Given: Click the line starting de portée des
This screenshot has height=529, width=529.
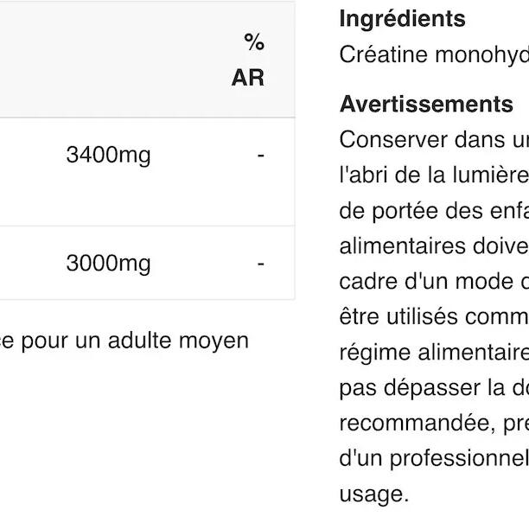Looking at the screenshot, I should click(x=434, y=210).
